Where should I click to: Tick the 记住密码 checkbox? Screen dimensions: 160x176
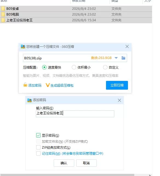coord(38,153)
